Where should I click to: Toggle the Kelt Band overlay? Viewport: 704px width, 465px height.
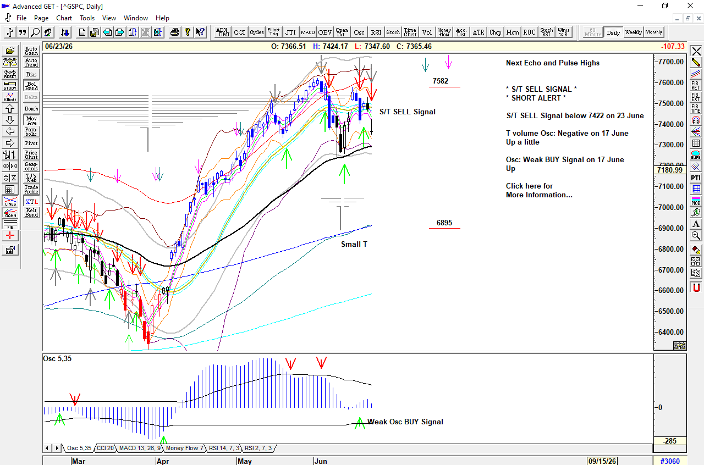pos(31,212)
